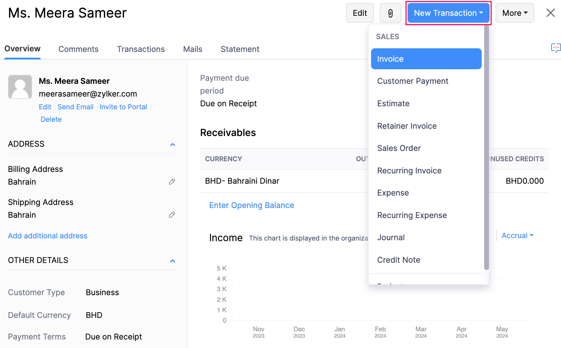Edit Shipping Address using pencil icon
Viewport: 561px width, 348px height.
tap(172, 215)
